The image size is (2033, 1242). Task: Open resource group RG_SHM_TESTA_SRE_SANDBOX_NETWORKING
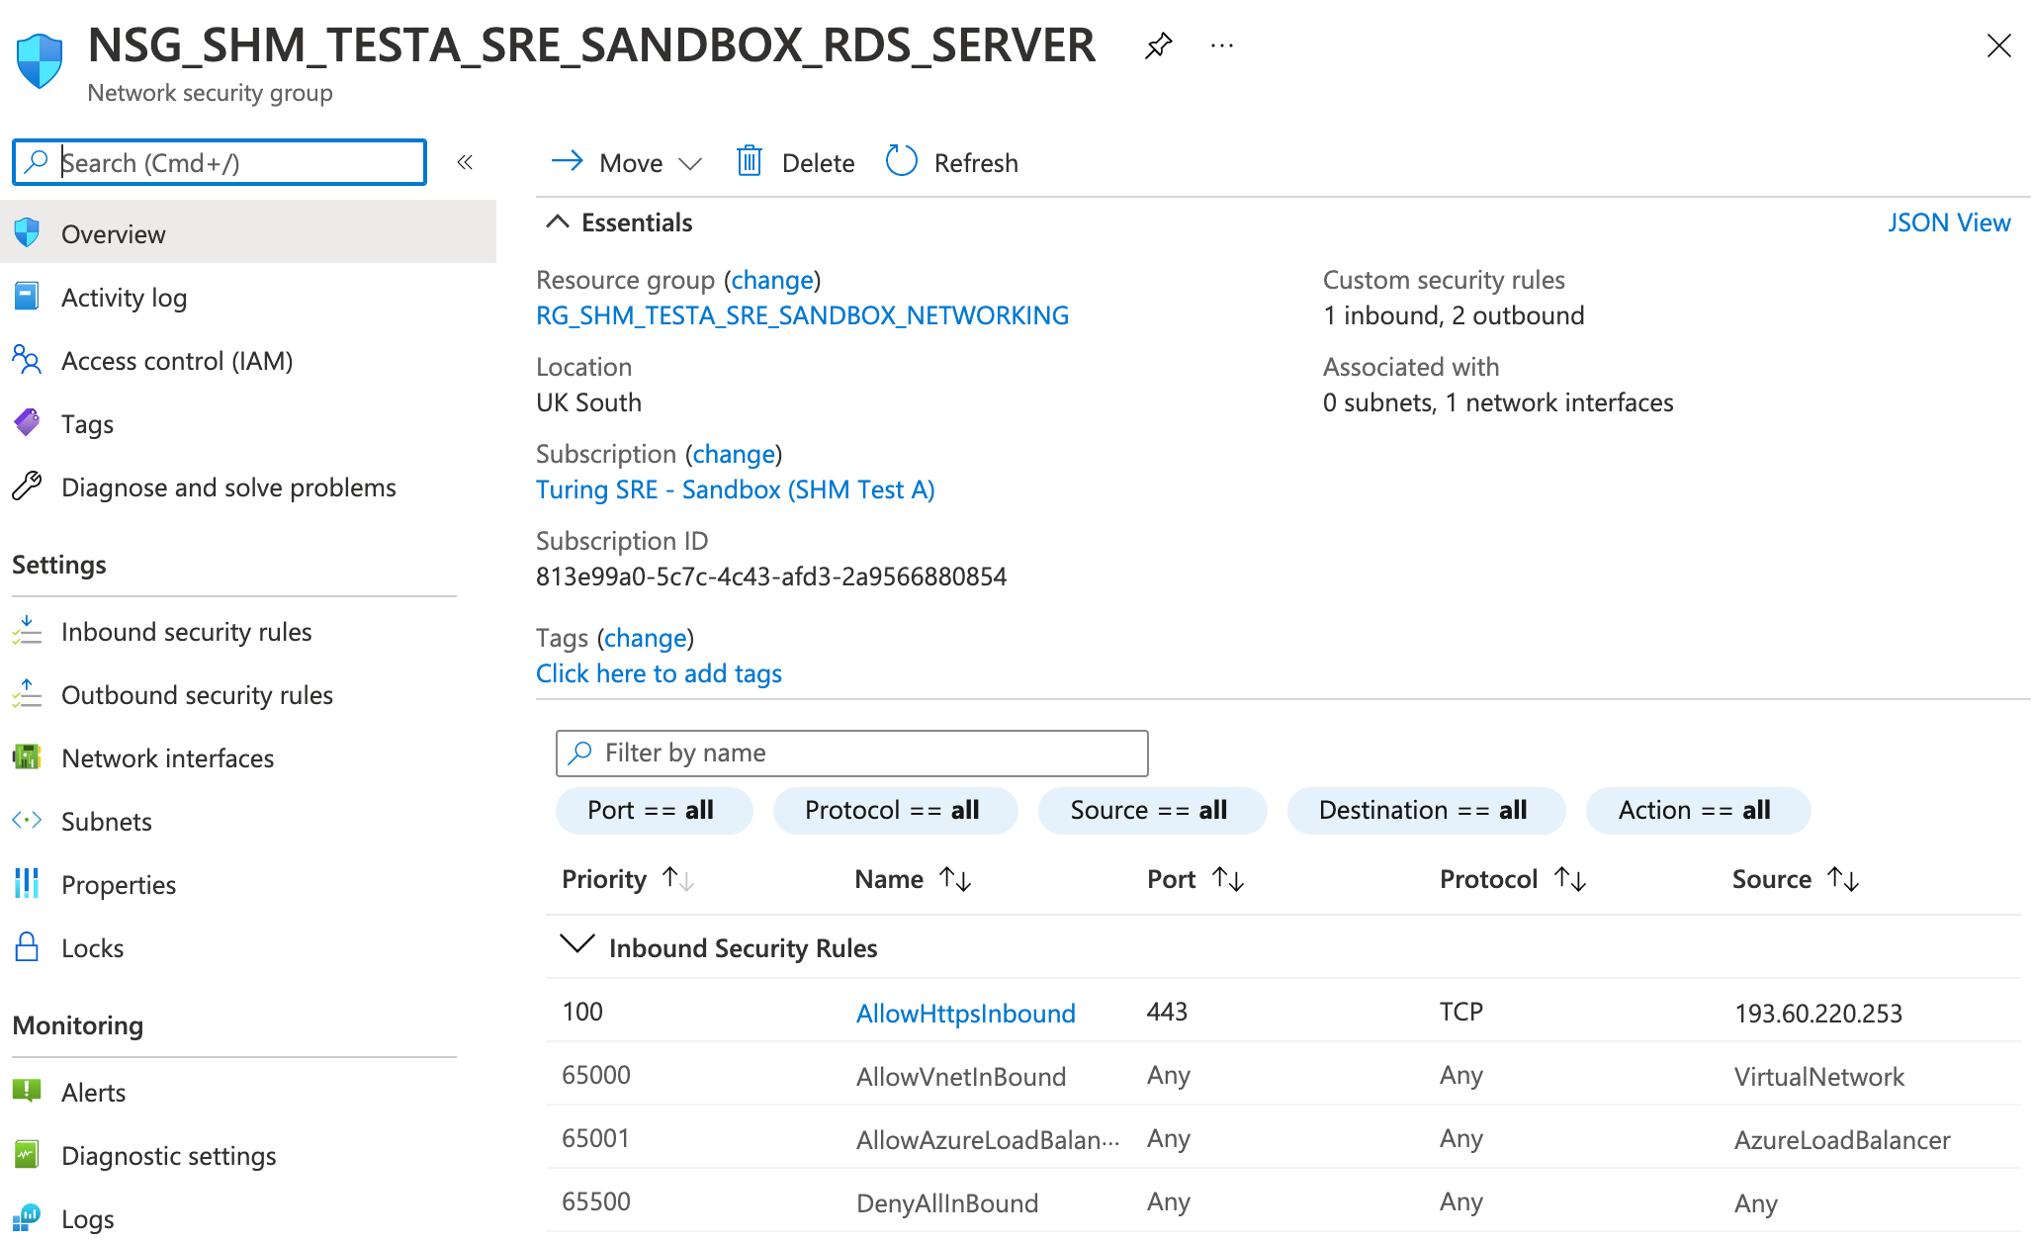click(802, 315)
